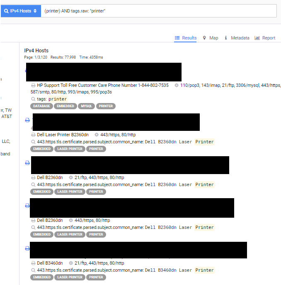The width and height of the screenshot is (281, 285).
Task: Click EMBEDDED tag under Dell B3460dn result
Action: [42, 277]
